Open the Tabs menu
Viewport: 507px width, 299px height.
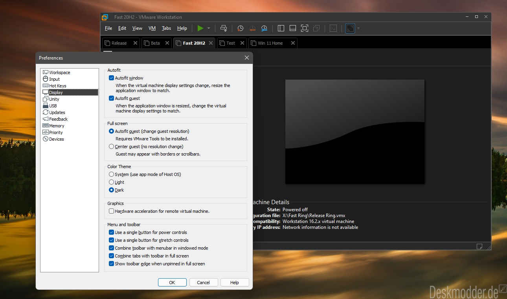(167, 28)
